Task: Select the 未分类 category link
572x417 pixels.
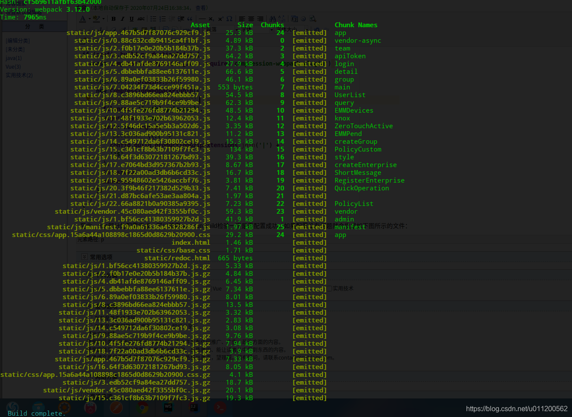Action: [x=15, y=49]
